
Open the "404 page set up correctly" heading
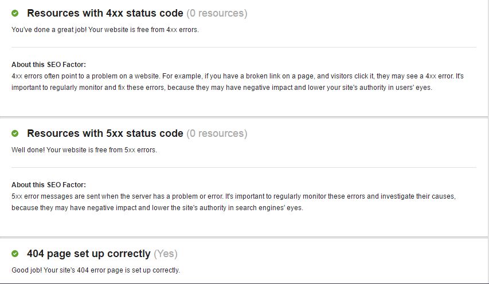click(88, 254)
